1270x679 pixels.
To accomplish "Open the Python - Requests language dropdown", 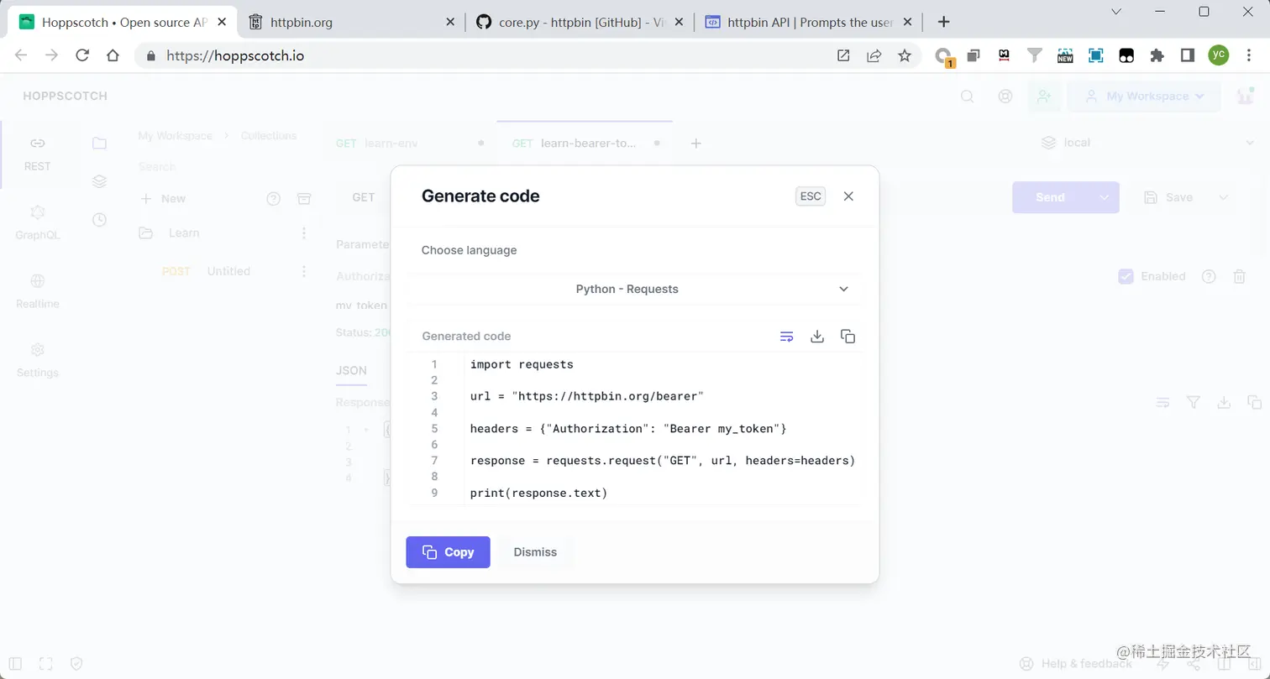I will pos(634,289).
